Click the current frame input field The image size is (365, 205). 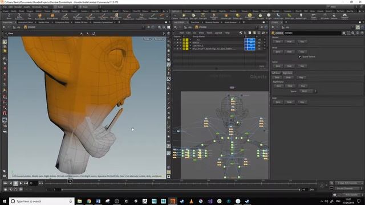coord(33,183)
